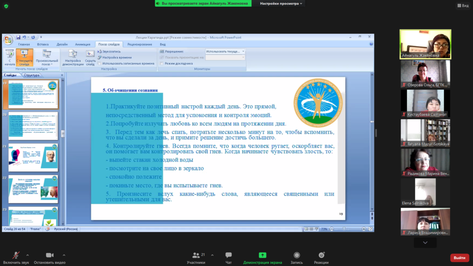Image resolution: width=473 pixels, height=266 pixels.
Task: Toggle Режим докладчика checkbox
Action: pos(162,63)
